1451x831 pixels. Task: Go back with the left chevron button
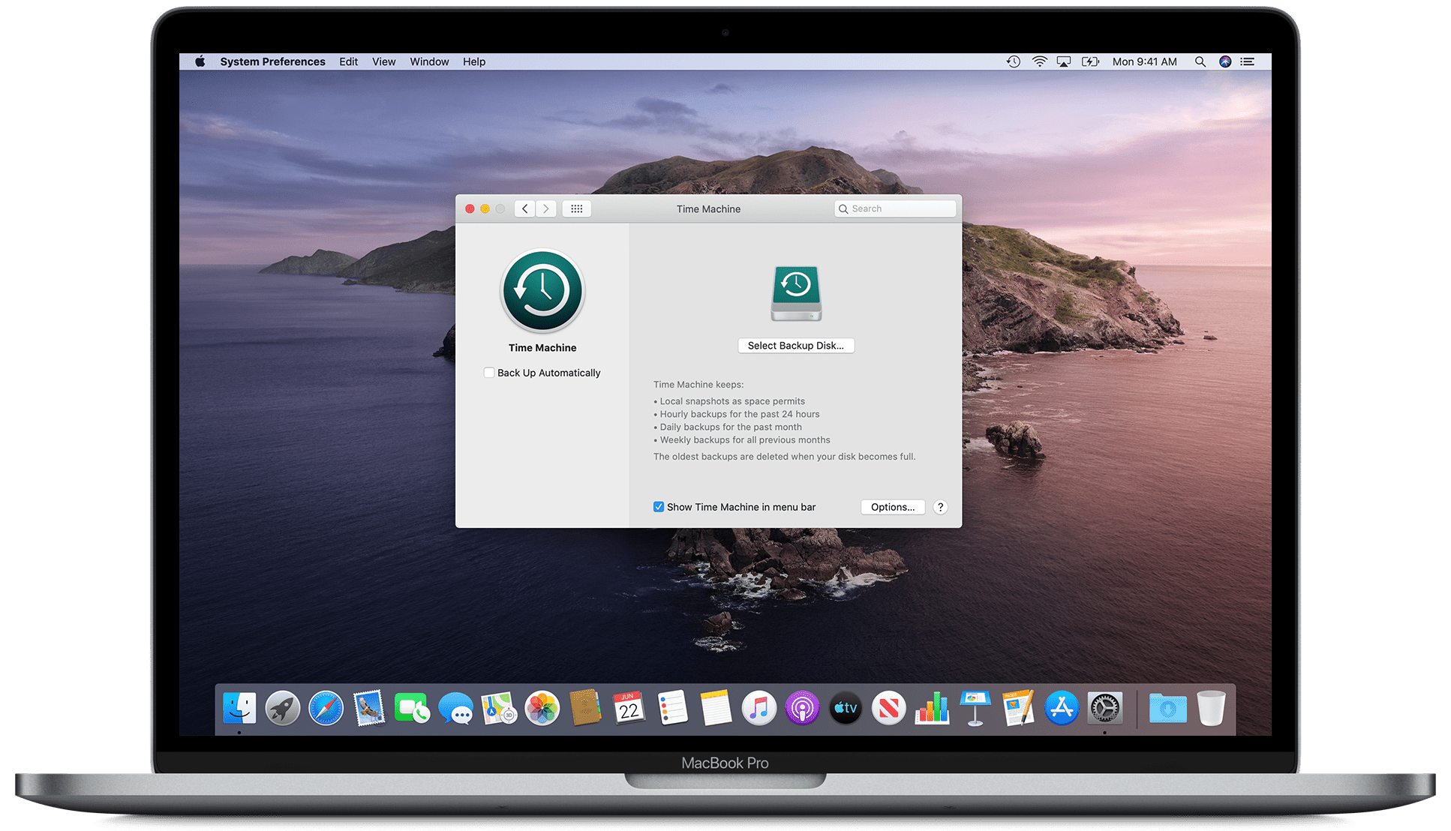click(524, 208)
